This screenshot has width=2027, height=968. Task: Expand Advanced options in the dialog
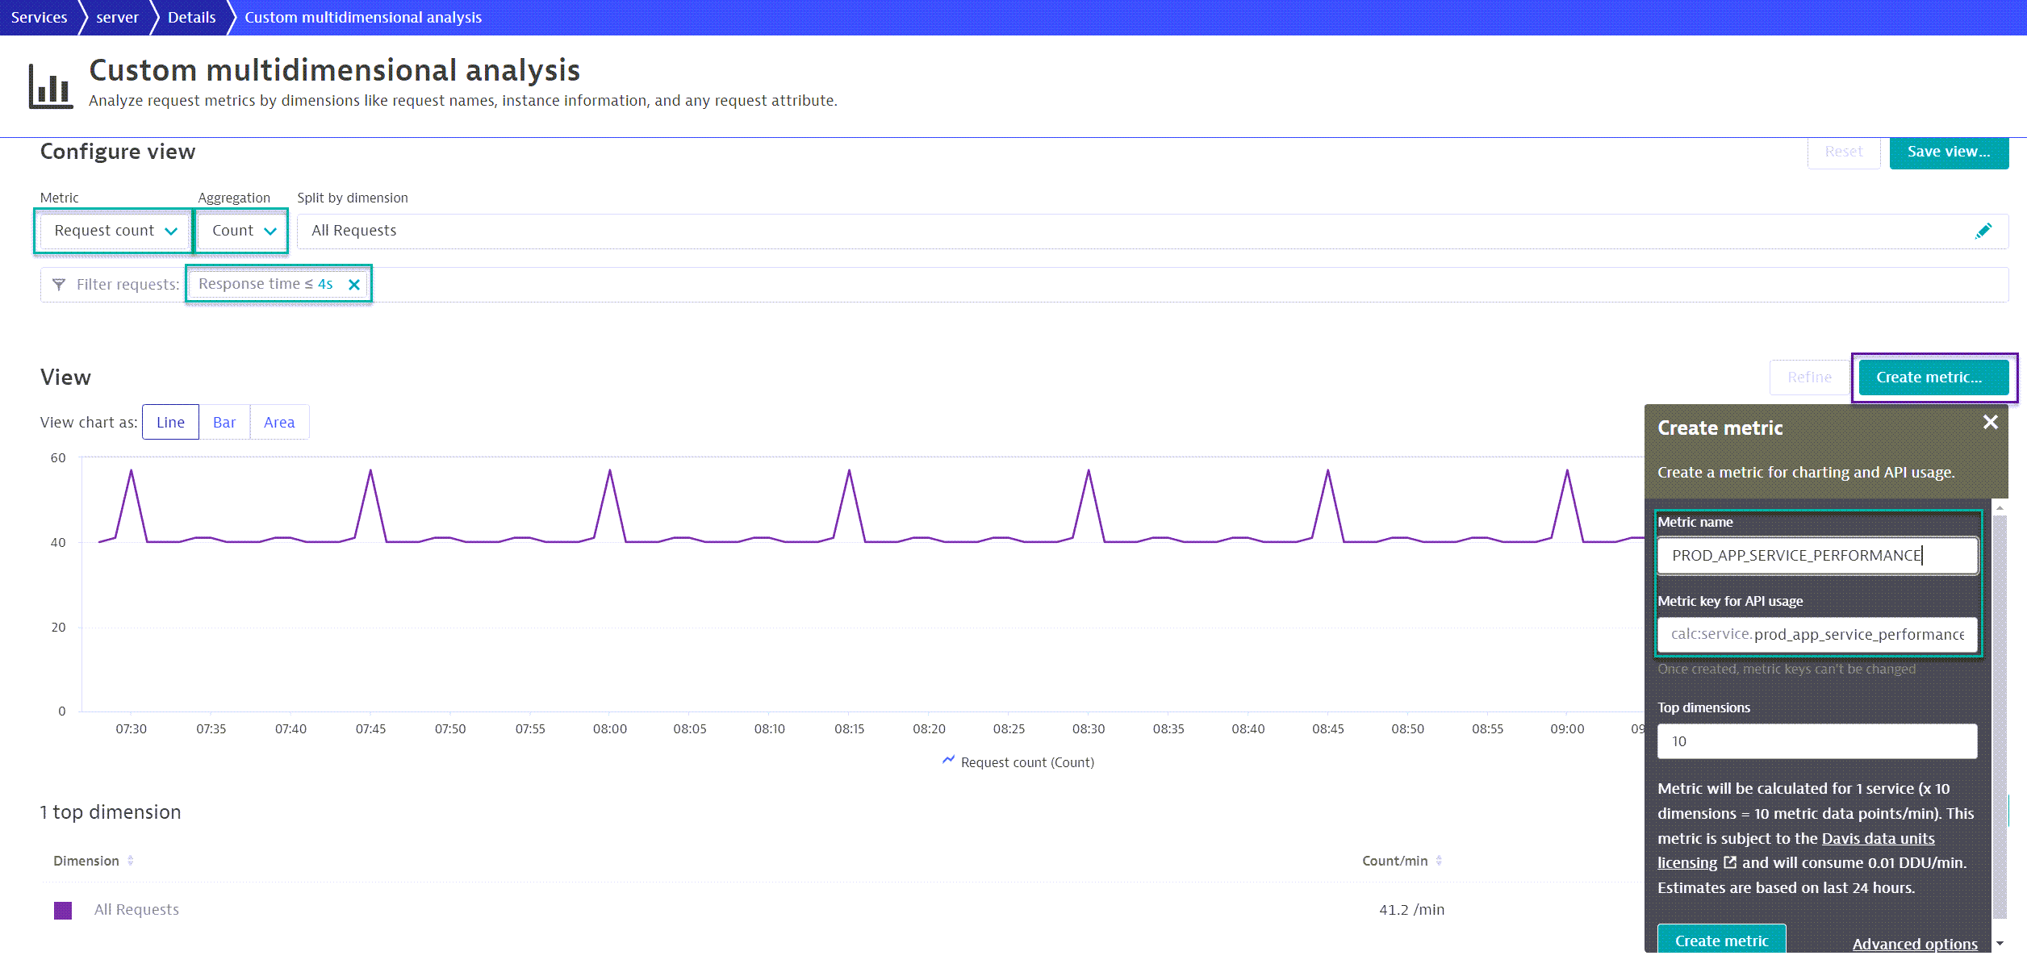[x=1915, y=943]
